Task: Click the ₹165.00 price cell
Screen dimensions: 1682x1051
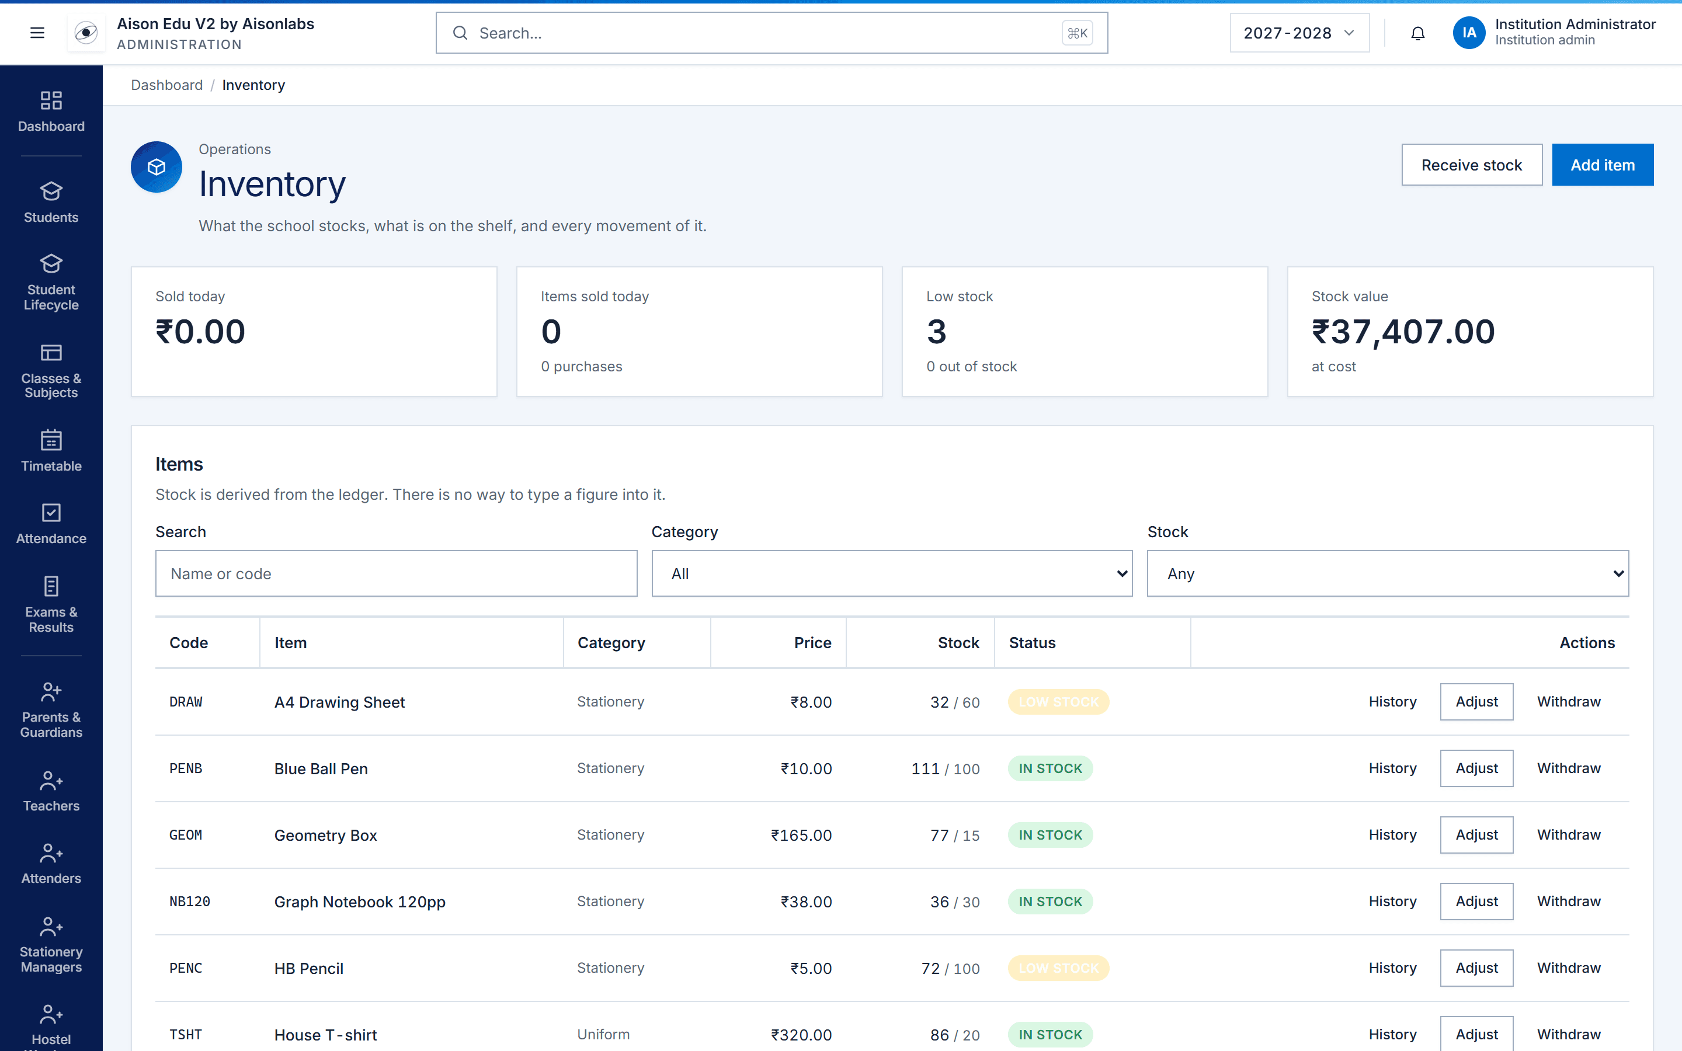Action: pos(801,835)
